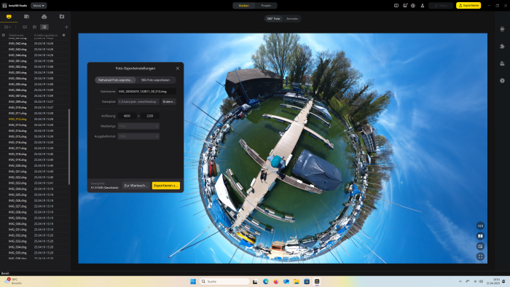Open File Explorer from the taskbar
The width and height of the screenshot is (510, 287).
point(297,281)
